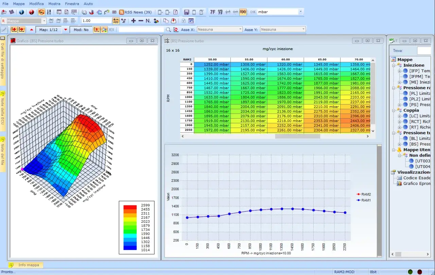This screenshot has width=435, height=275.
Task: Click the copy pages icon
Action: click(x=166, y=21)
